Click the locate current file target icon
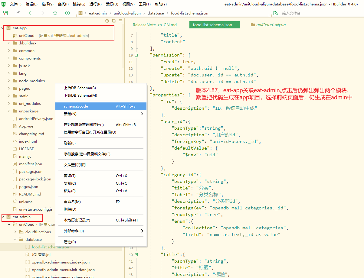The image size is (364, 278). tap(107, 21)
